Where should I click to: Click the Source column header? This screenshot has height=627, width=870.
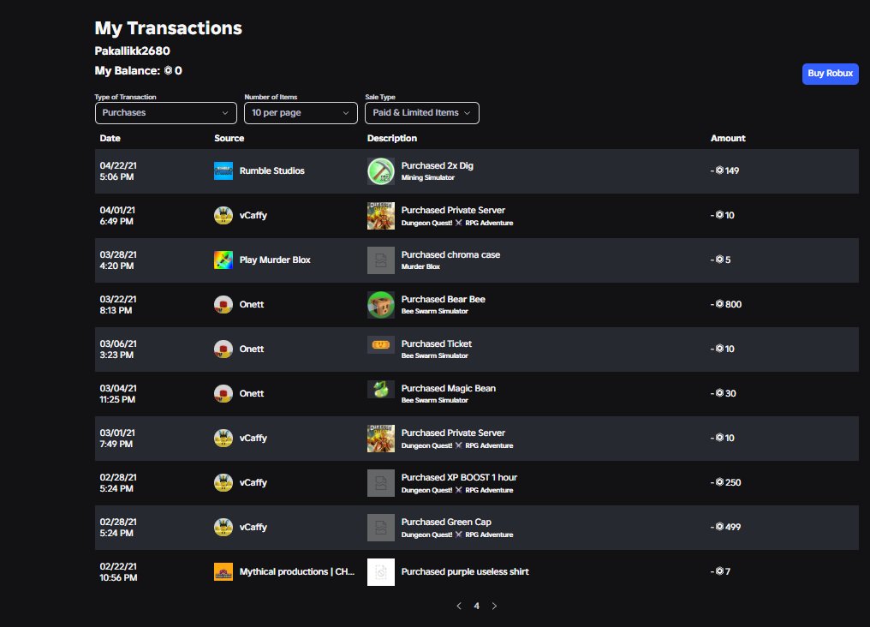click(229, 138)
